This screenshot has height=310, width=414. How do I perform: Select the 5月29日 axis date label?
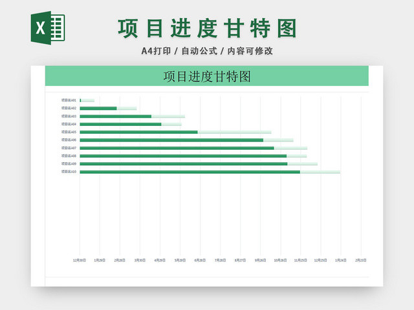[x=180, y=260]
